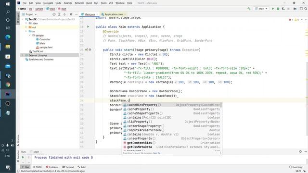Click the Structure side tool button
The image size is (308, 173).
(x=18, y=140)
